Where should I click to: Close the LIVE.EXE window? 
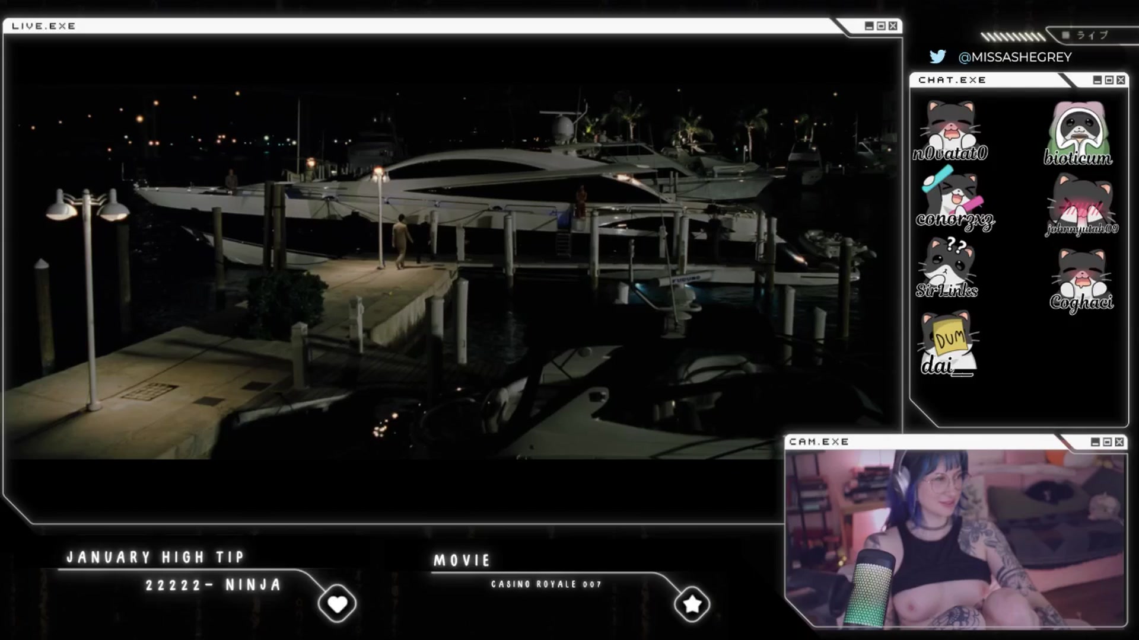[893, 26]
